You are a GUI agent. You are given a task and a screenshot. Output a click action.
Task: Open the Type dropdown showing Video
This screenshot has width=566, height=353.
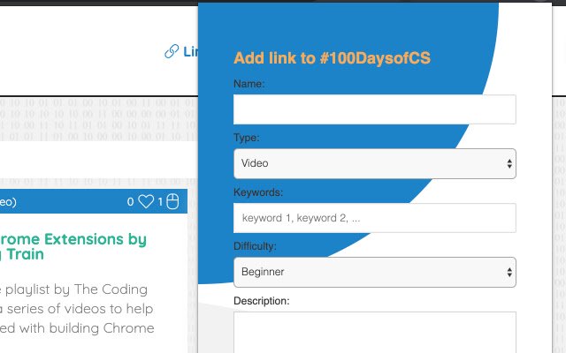375,163
